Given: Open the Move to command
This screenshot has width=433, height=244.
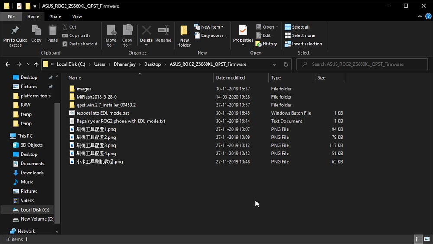Looking at the screenshot, I should click(x=111, y=36).
